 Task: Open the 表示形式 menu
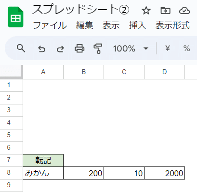172,25
